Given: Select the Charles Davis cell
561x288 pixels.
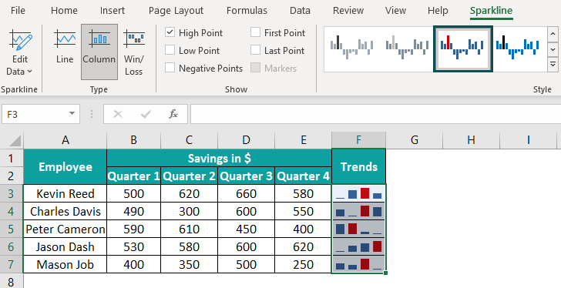Looking at the screenshot, I should pos(65,211).
